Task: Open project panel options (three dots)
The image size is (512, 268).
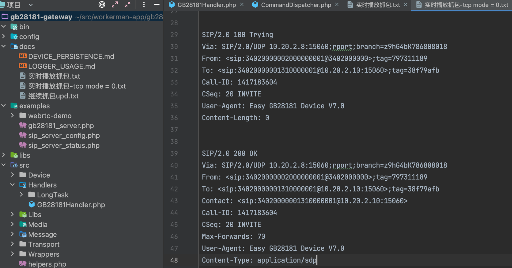Action: point(144,5)
